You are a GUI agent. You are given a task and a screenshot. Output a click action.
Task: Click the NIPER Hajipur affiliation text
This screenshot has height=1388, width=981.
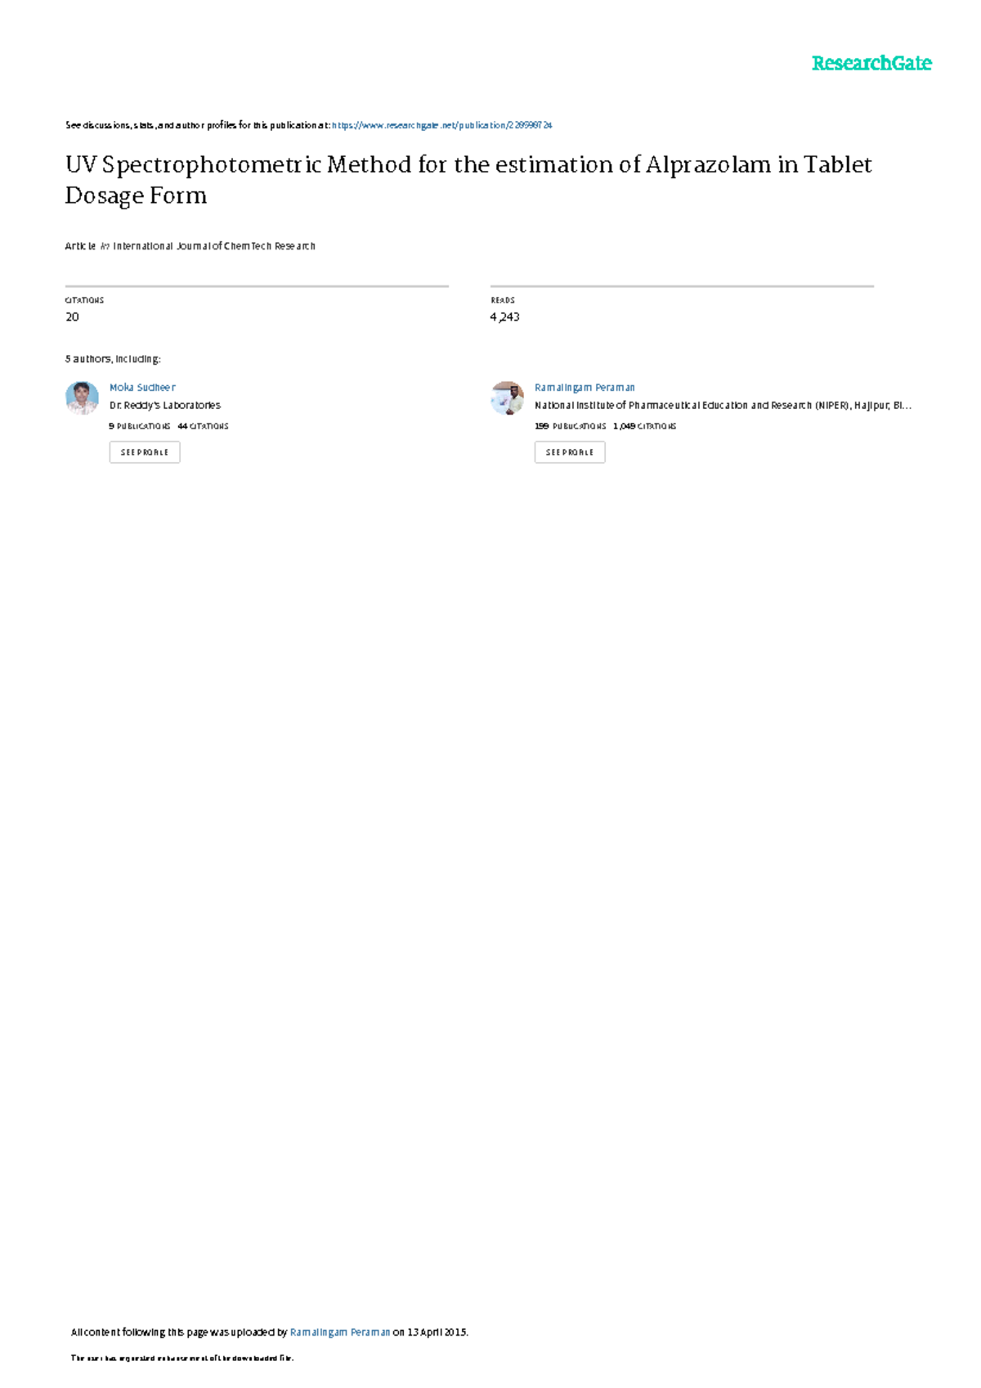(x=723, y=405)
